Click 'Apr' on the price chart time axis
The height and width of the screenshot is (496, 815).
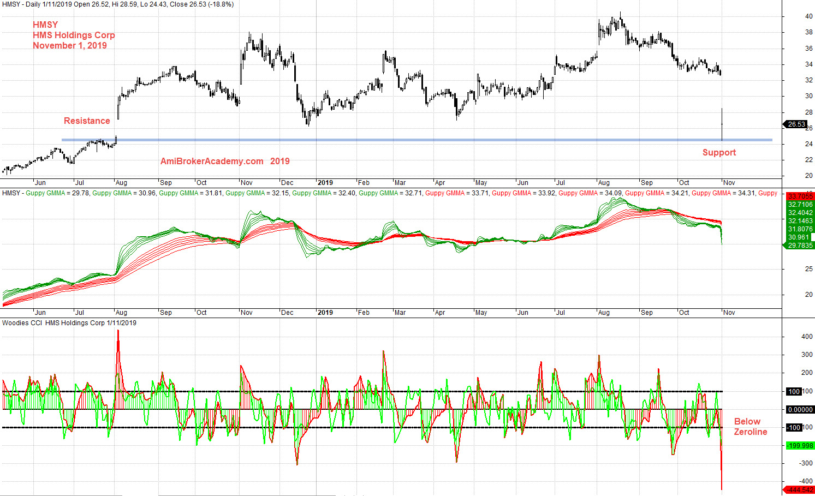point(439,183)
